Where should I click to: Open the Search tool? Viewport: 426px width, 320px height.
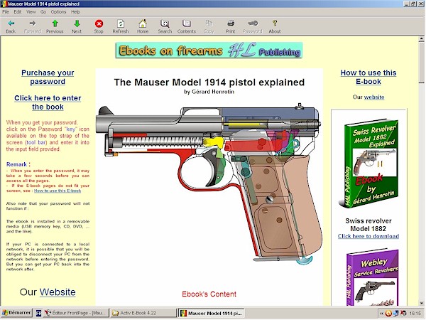tap(165, 26)
